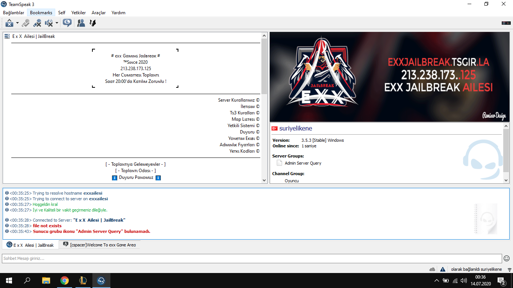Select the Yönetim Ekibi channel
Viewport: 513px width, 288px height.
click(244, 138)
